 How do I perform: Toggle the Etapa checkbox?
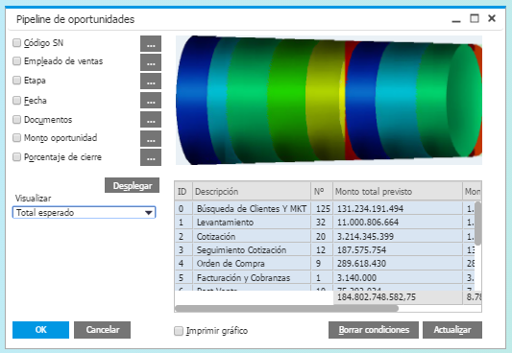pyautogui.click(x=16, y=81)
